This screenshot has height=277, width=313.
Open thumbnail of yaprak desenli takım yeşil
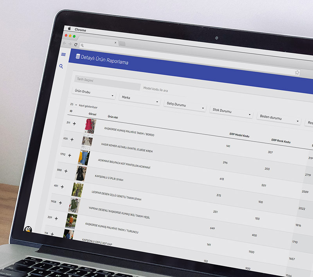click(74, 206)
